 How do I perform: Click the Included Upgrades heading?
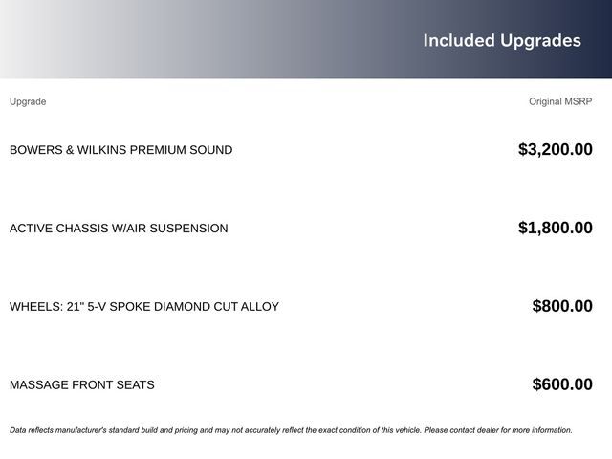point(501,40)
